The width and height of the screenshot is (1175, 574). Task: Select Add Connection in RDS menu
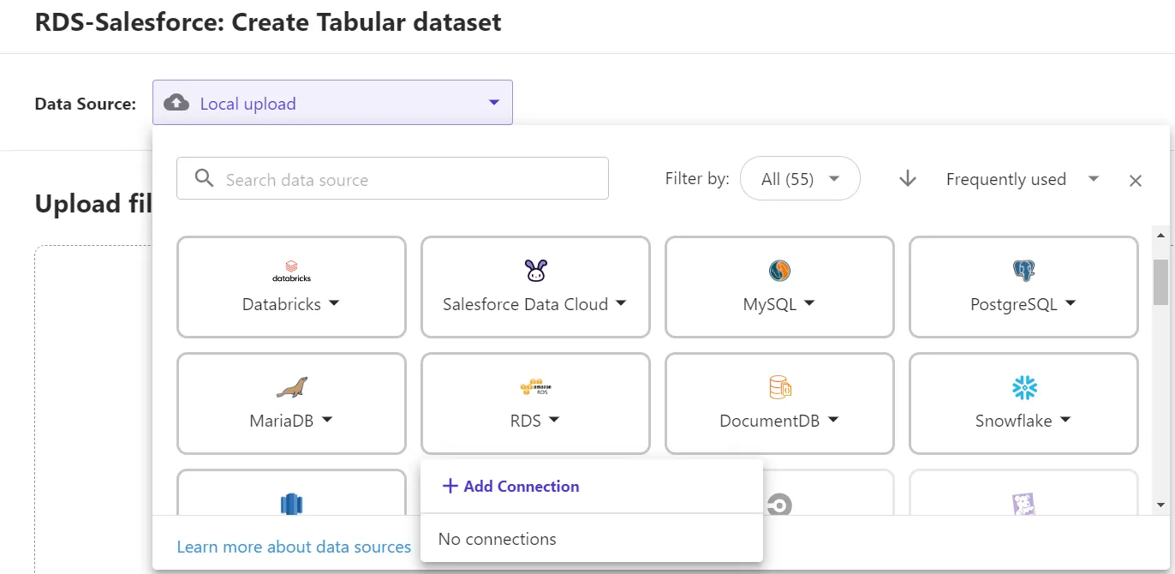(511, 486)
